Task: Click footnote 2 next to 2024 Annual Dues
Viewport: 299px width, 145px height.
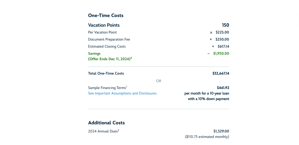Action: point(118,130)
